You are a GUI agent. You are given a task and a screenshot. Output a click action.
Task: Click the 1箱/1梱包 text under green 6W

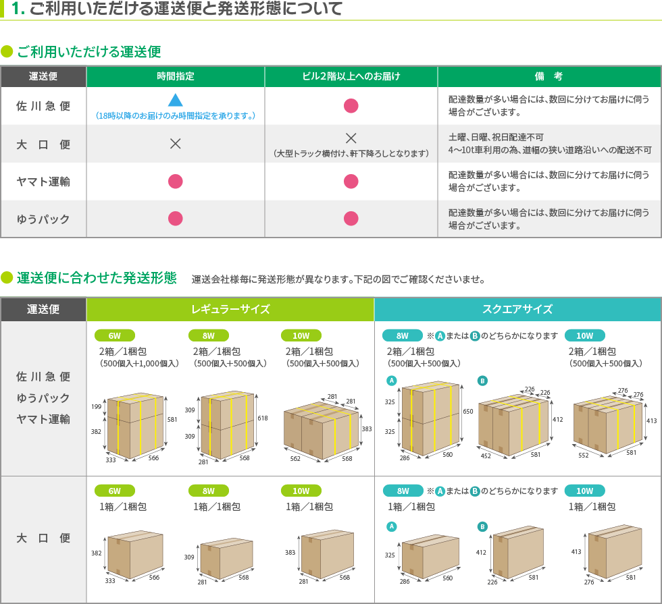(x=123, y=507)
